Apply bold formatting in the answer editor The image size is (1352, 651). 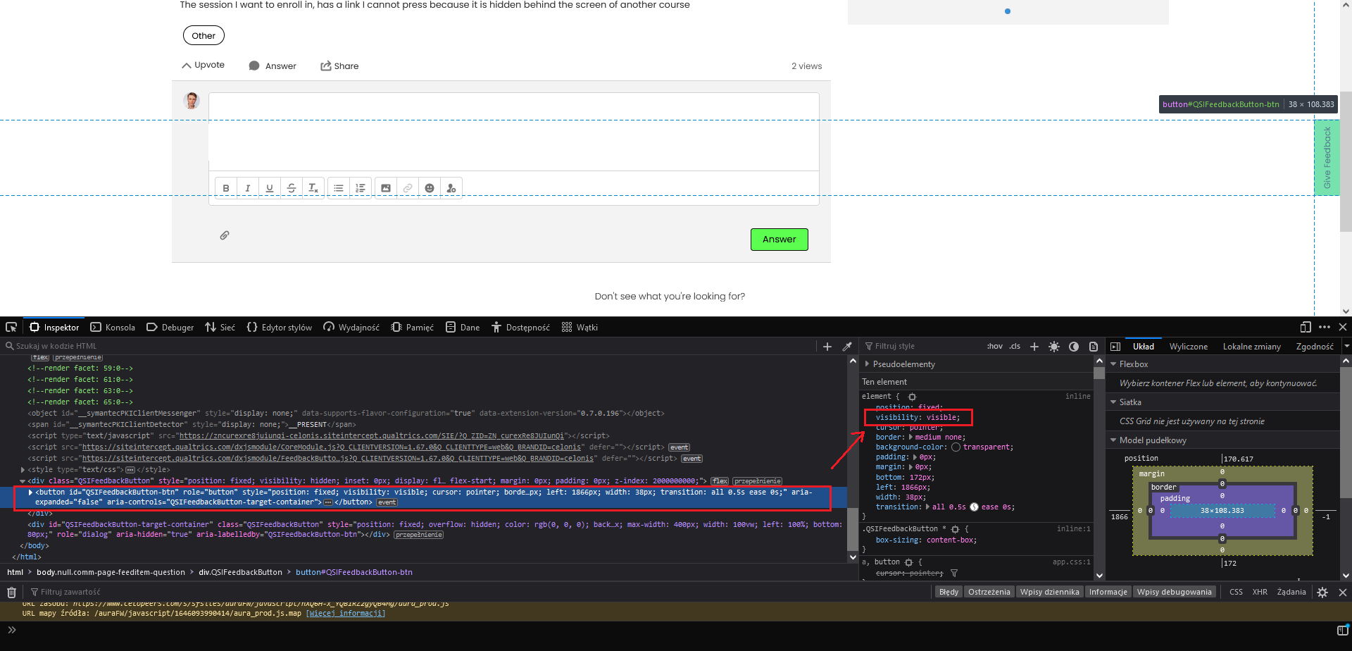[x=226, y=188]
